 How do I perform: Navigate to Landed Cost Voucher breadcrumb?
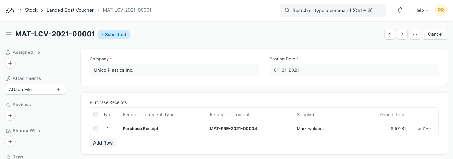pos(70,10)
